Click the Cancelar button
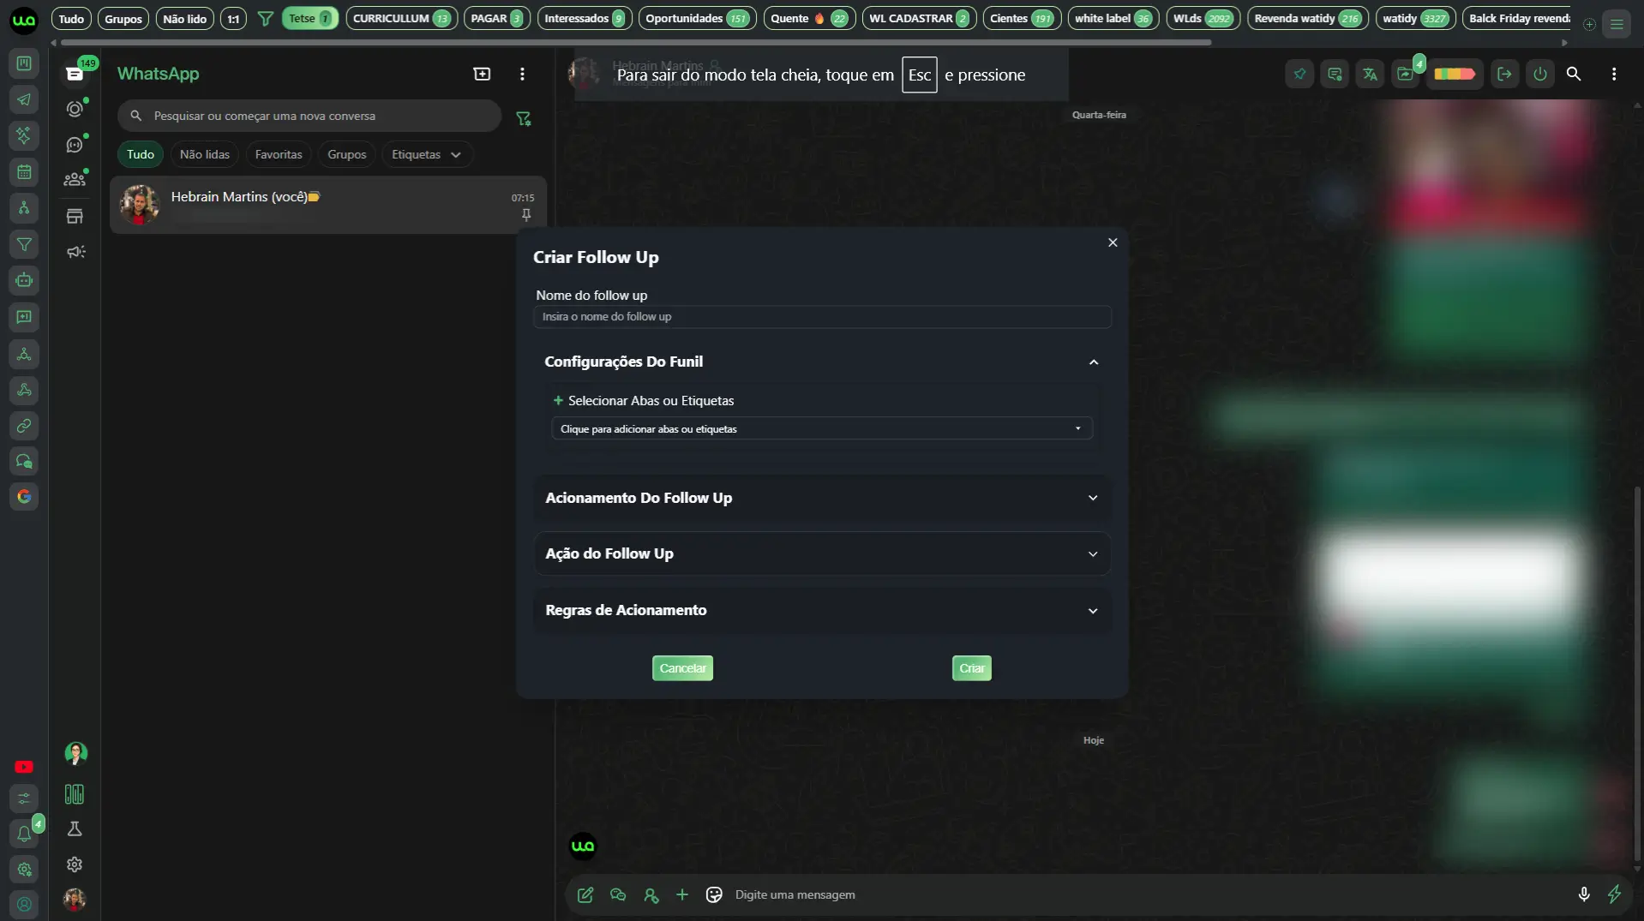The image size is (1644, 921). [x=682, y=668]
